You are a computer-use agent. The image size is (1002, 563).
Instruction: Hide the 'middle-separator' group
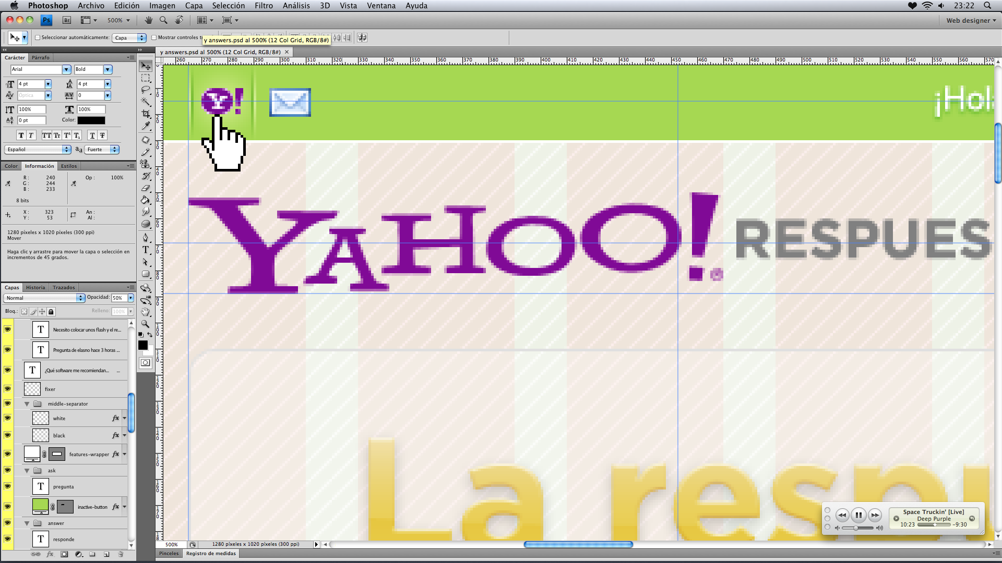tap(7, 403)
